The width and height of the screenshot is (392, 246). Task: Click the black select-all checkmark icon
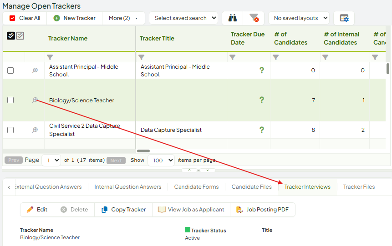11,36
